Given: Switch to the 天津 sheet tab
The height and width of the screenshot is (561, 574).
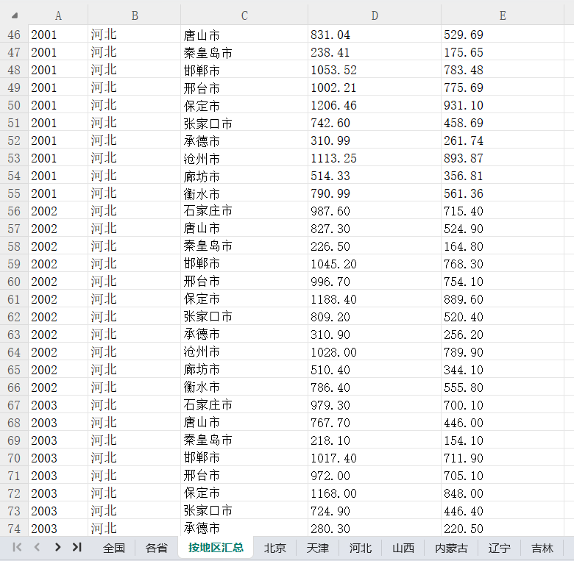Looking at the screenshot, I should coord(317,548).
